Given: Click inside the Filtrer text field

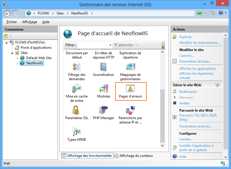Looking at the screenshot, I should point(93,45).
